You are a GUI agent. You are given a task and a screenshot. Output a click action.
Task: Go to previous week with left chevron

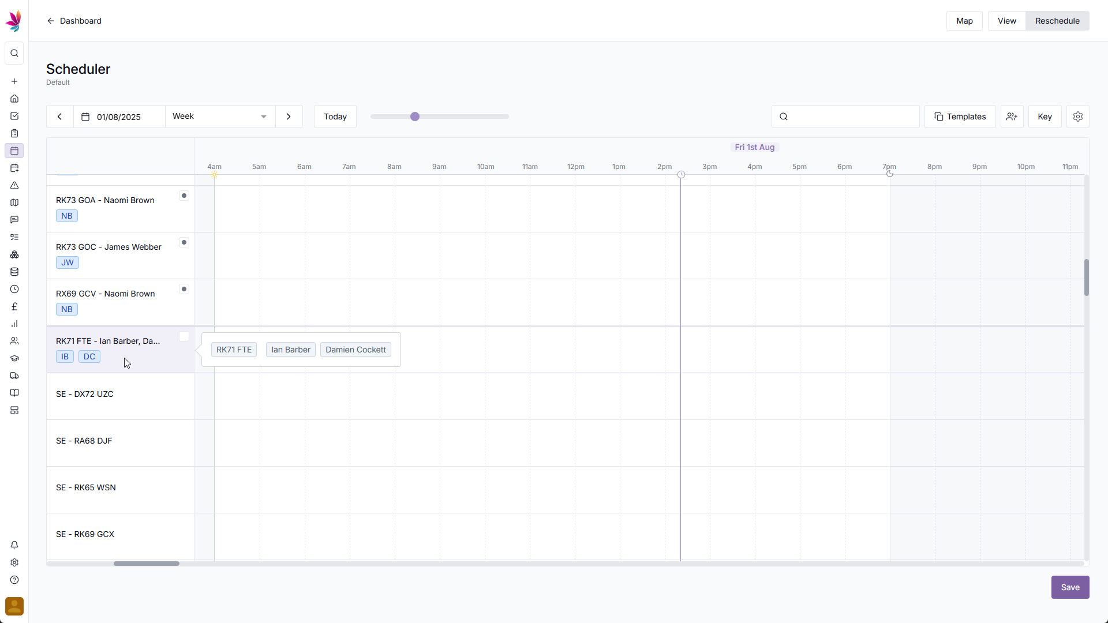point(59,117)
